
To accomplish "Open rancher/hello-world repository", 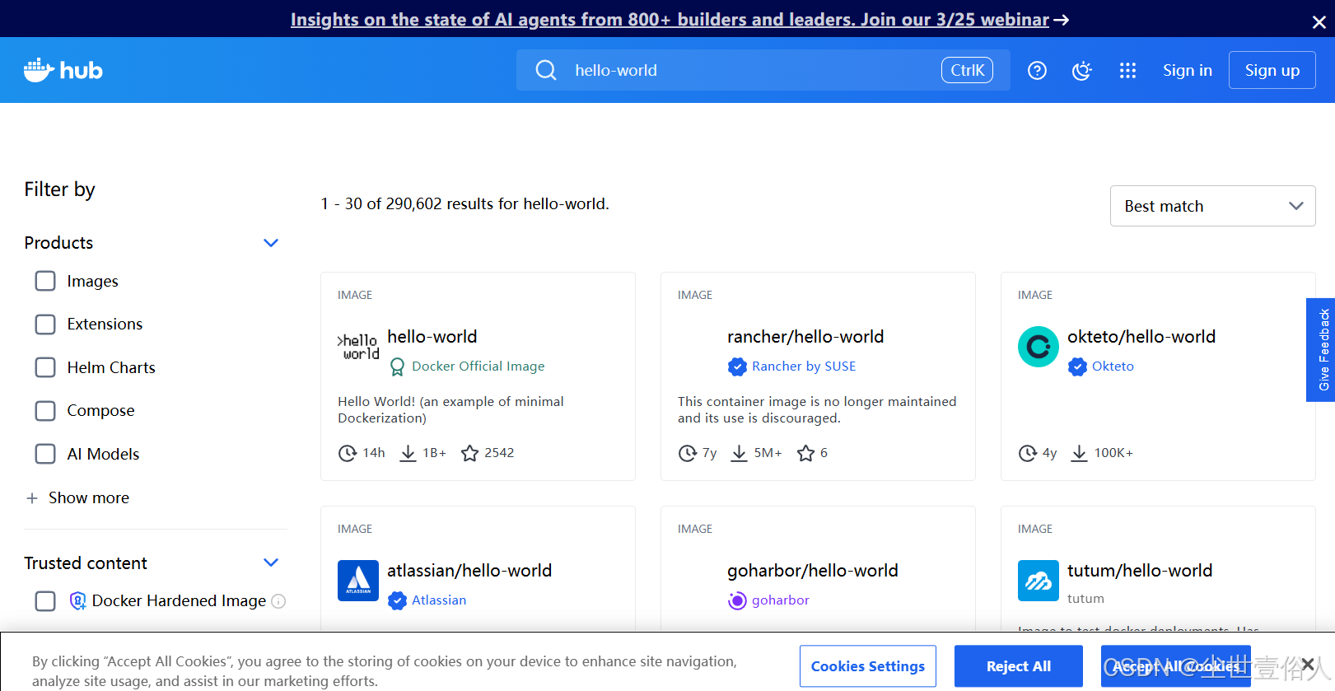I will 805,337.
